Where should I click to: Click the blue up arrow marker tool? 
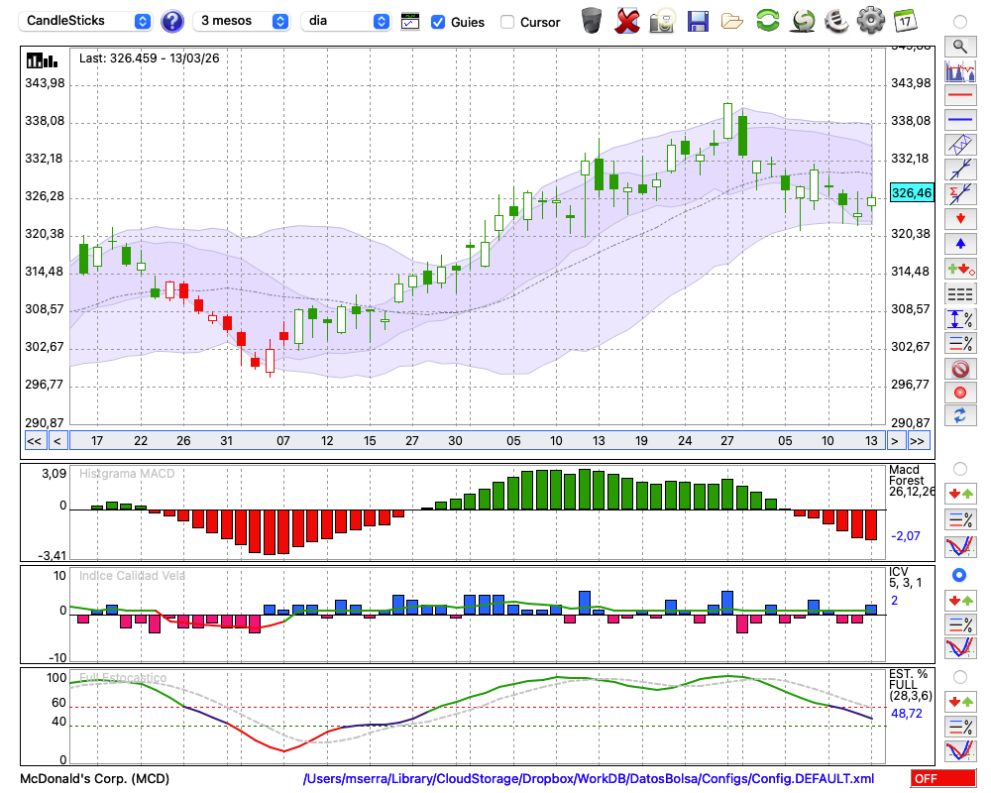pyautogui.click(x=960, y=244)
